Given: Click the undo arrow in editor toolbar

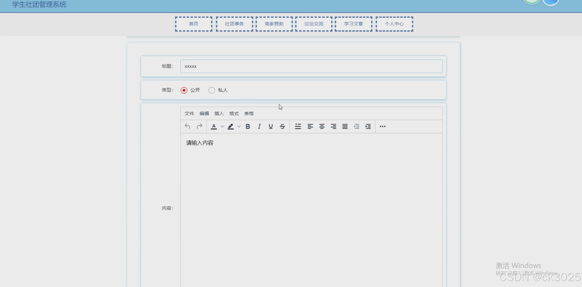Looking at the screenshot, I should coord(187,126).
